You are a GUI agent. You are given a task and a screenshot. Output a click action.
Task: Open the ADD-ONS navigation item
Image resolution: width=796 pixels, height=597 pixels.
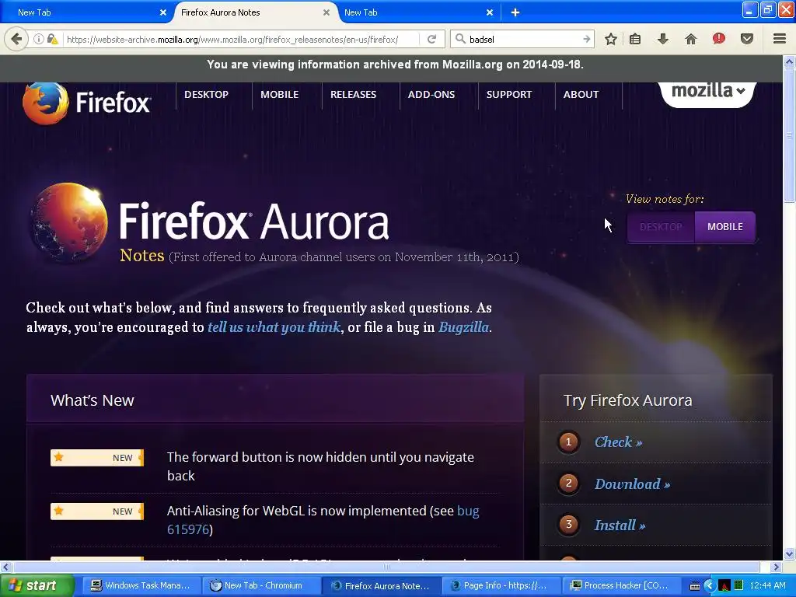pyautogui.click(x=431, y=94)
